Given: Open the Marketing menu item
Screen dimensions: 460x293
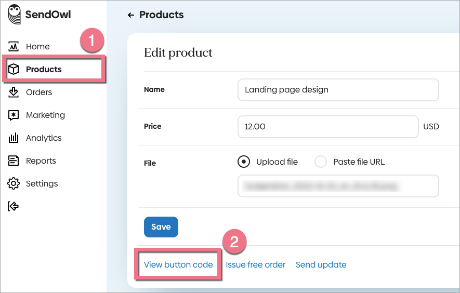Looking at the screenshot, I should click(45, 115).
